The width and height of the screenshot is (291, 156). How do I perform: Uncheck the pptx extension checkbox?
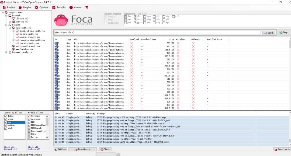tap(135, 23)
